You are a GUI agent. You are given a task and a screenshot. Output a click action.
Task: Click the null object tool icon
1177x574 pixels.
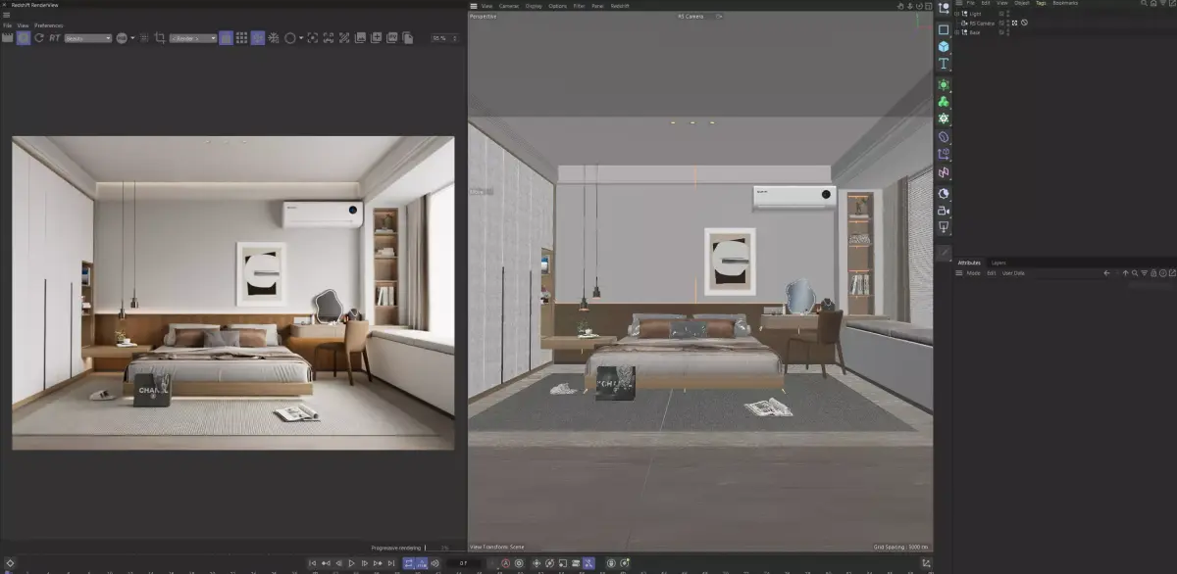[x=944, y=8]
